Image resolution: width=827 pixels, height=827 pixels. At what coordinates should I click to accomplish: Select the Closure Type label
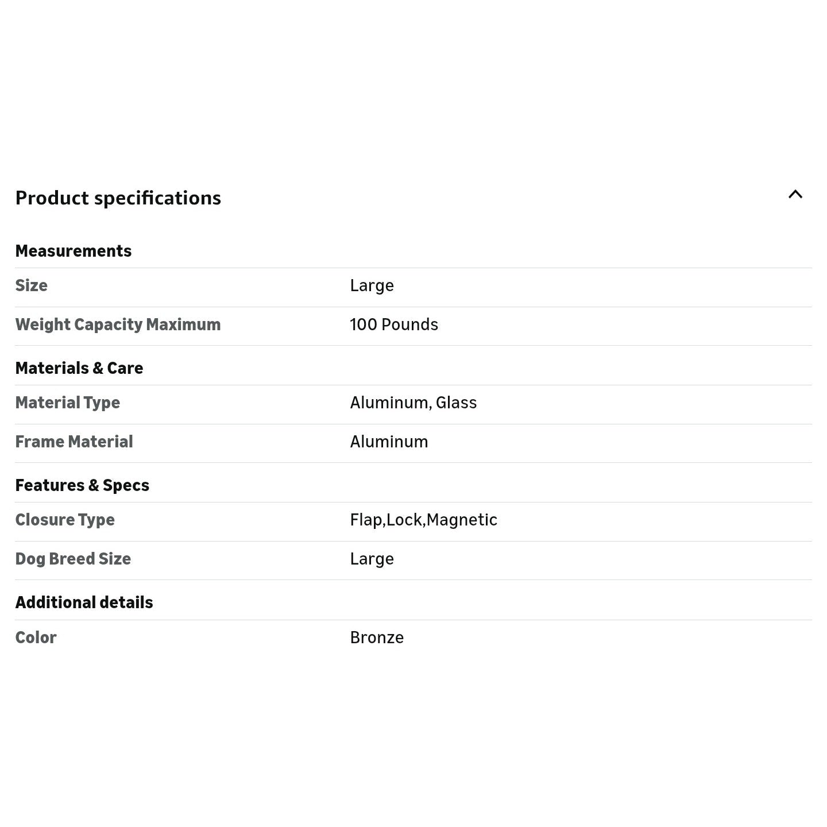64,520
